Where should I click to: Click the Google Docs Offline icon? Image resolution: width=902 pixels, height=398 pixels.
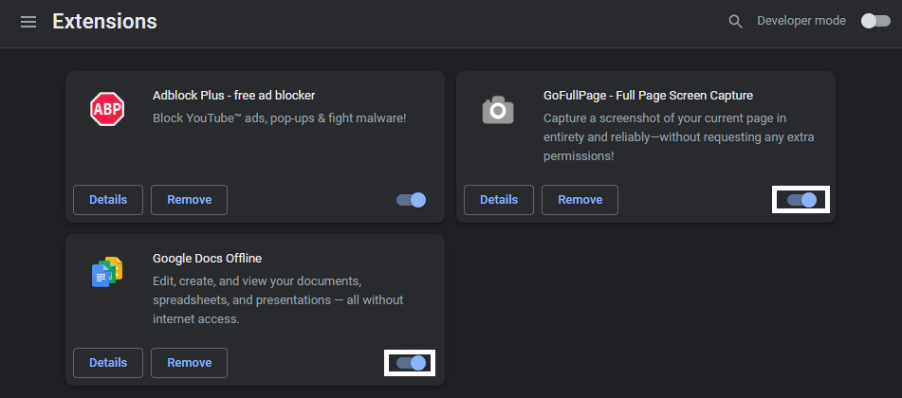(x=107, y=273)
